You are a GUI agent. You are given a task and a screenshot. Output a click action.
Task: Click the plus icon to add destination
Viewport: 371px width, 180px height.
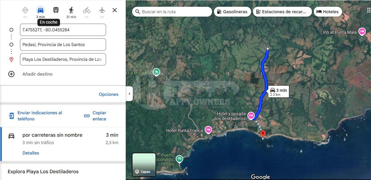pos(11,74)
